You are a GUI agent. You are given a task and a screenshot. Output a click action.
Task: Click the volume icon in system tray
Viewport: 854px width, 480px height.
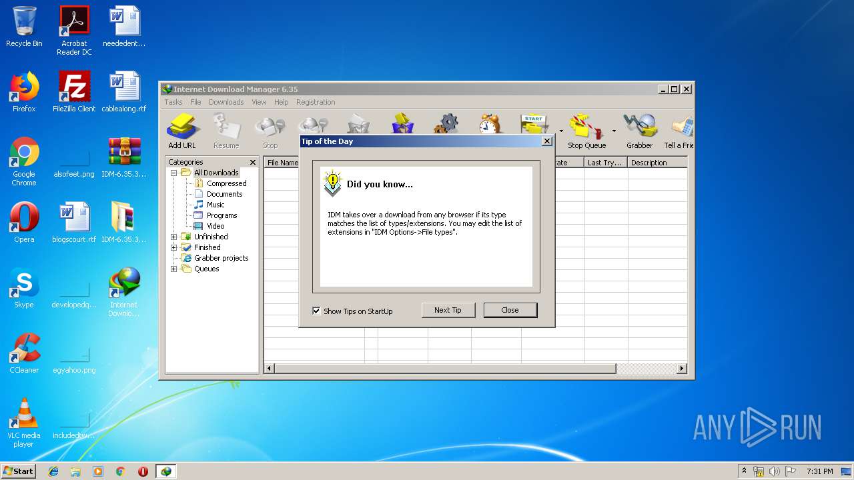(x=774, y=471)
